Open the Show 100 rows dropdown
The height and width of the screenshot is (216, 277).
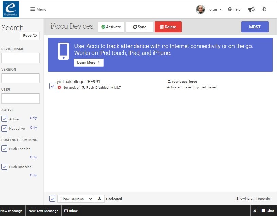point(75,199)
